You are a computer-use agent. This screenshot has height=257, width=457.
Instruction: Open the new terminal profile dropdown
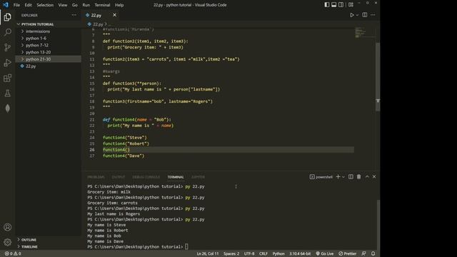(343, 177)
